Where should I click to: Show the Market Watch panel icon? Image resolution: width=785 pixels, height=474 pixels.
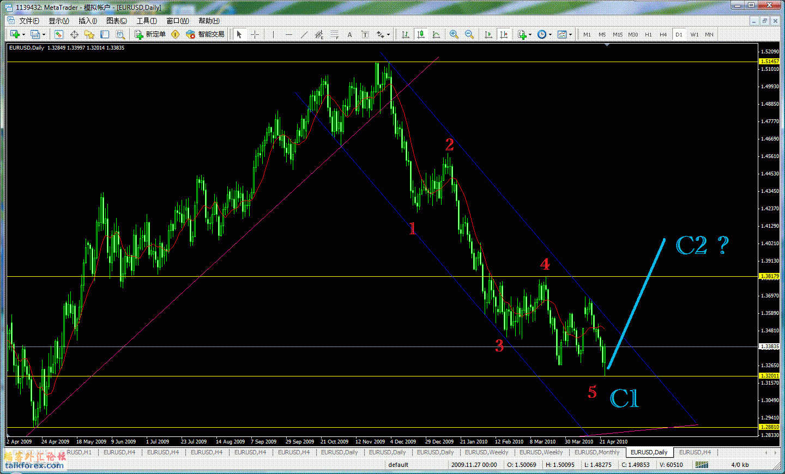pyautogui.click(x=59, y=34)
